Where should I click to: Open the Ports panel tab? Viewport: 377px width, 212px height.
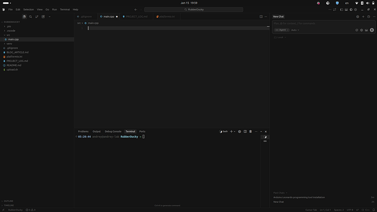tap(142, 132)
